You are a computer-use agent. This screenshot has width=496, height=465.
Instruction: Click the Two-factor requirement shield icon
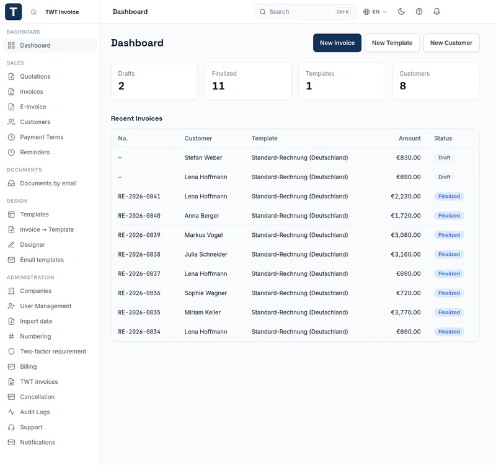(11, 352)
